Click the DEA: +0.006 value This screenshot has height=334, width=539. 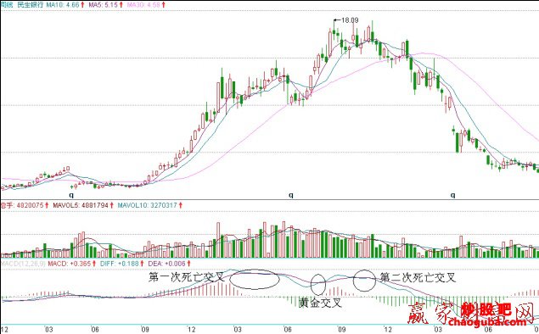pos(166,264)
